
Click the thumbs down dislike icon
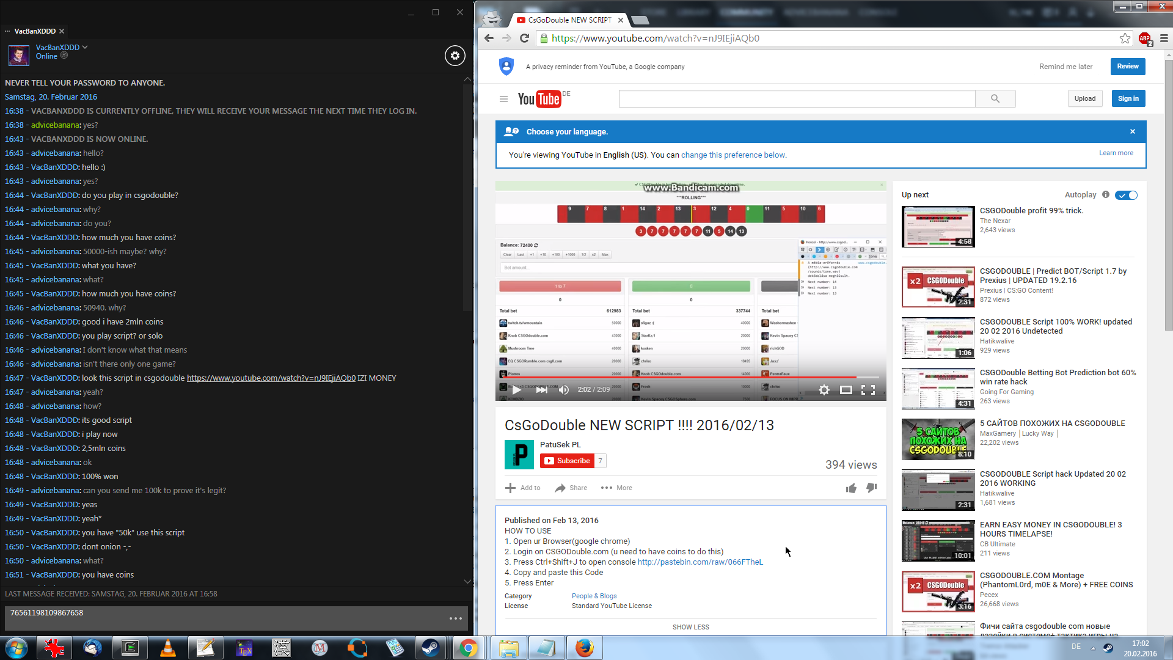872,488
